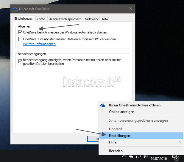Viewport: 184px width, 162px height.
Task: Click the OneDrive cloud icon in the system tray
Action: pos(131,156)
